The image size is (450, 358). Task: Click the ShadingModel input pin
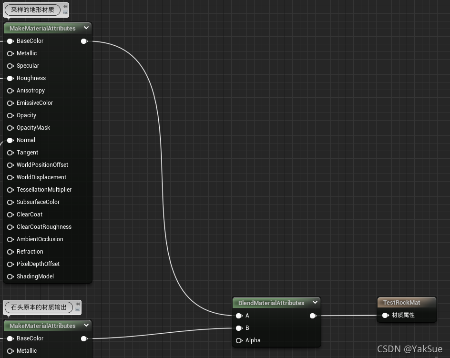click(10, 276)
